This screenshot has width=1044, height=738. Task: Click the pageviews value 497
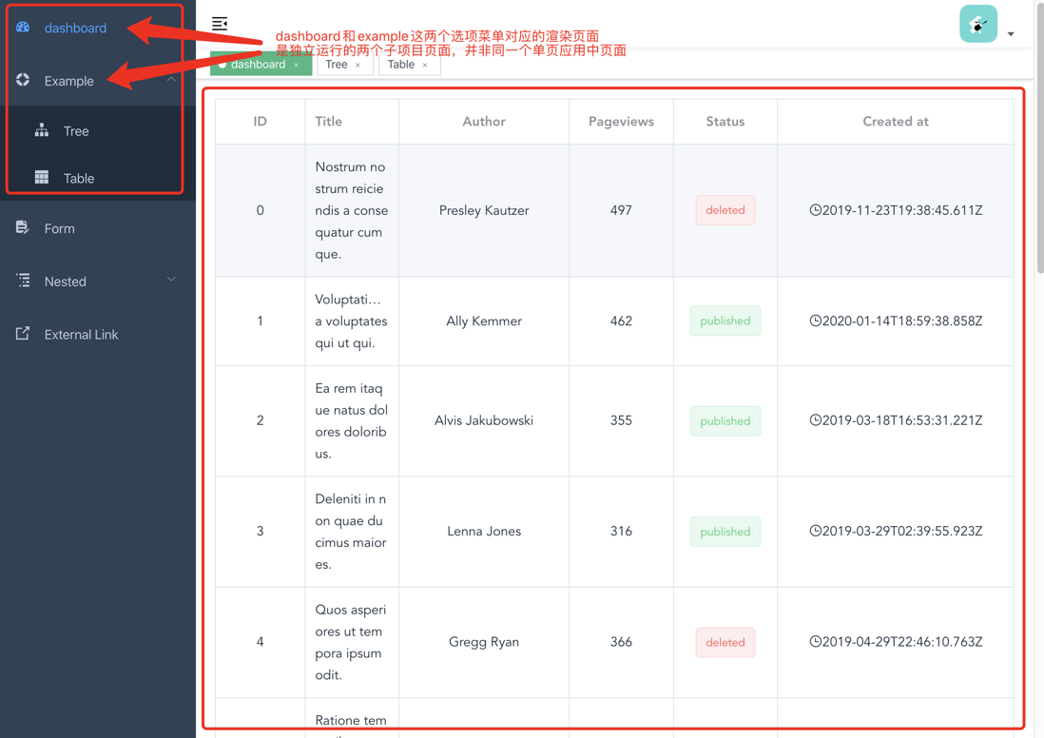pos(621,210)
